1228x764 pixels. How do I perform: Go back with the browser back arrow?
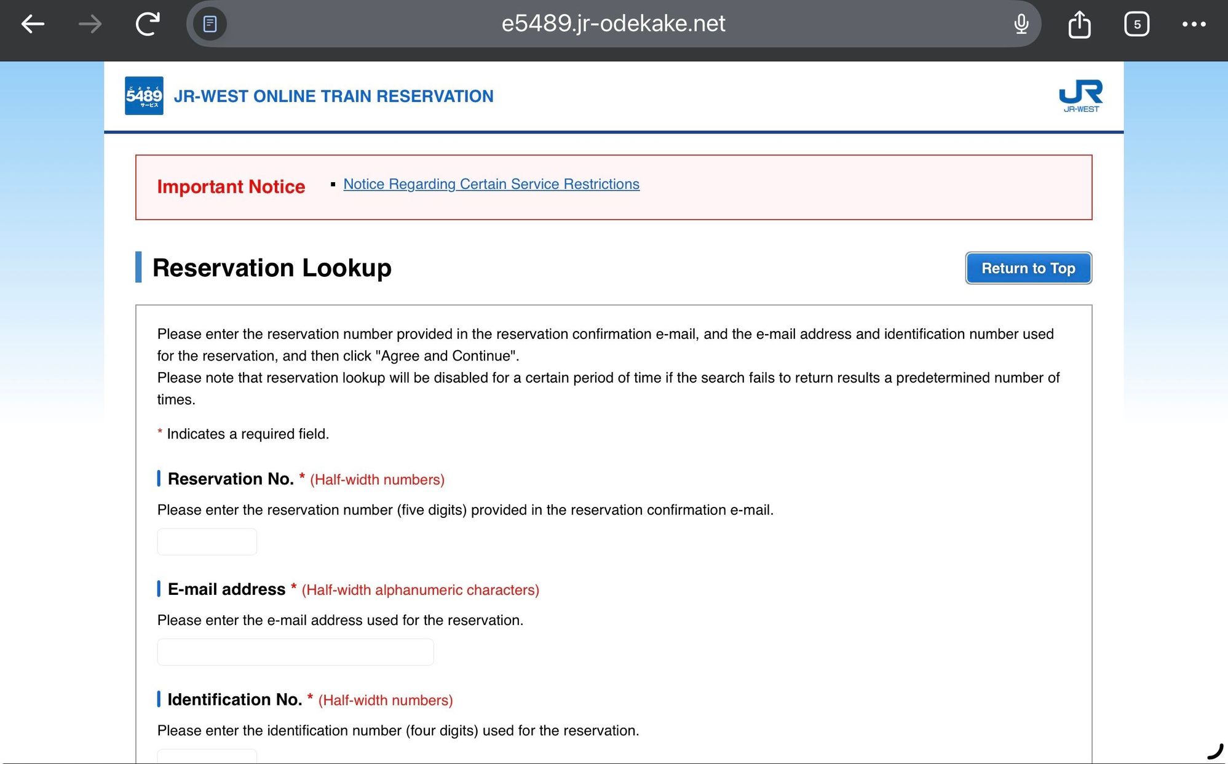[33, 24]
